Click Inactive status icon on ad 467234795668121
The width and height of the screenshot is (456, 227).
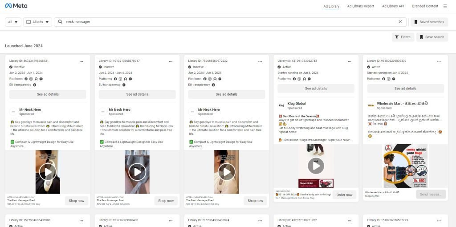click(x=11, y=67)
